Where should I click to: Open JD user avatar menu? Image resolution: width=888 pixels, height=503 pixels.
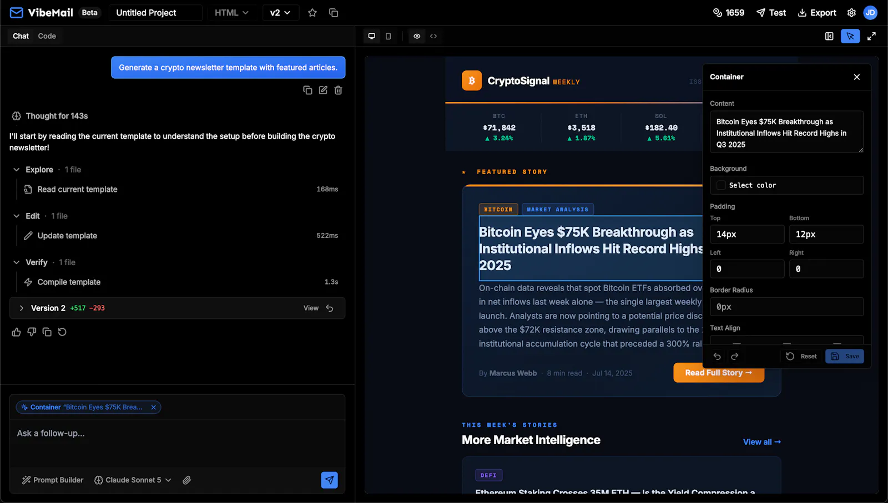click(870, 13)
